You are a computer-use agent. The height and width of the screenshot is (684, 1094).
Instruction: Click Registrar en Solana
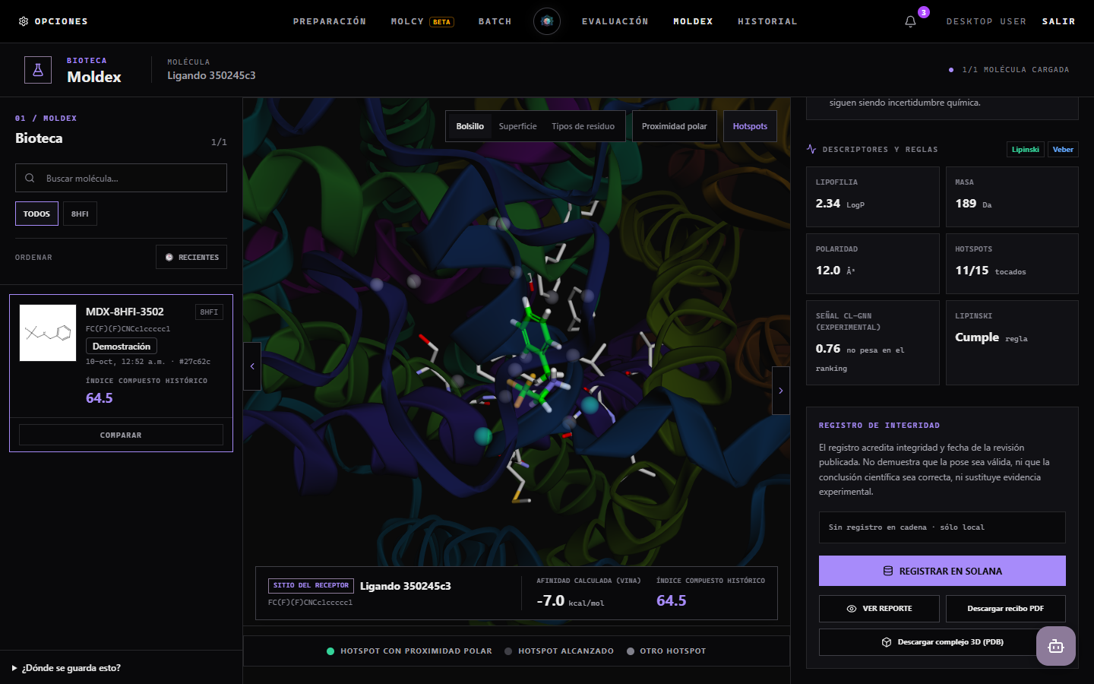pos(942,571)
